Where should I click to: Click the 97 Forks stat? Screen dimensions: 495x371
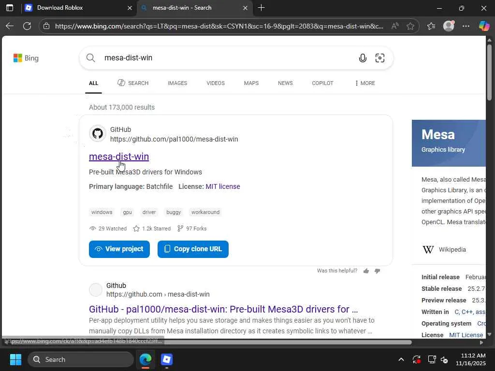(192, 228)
